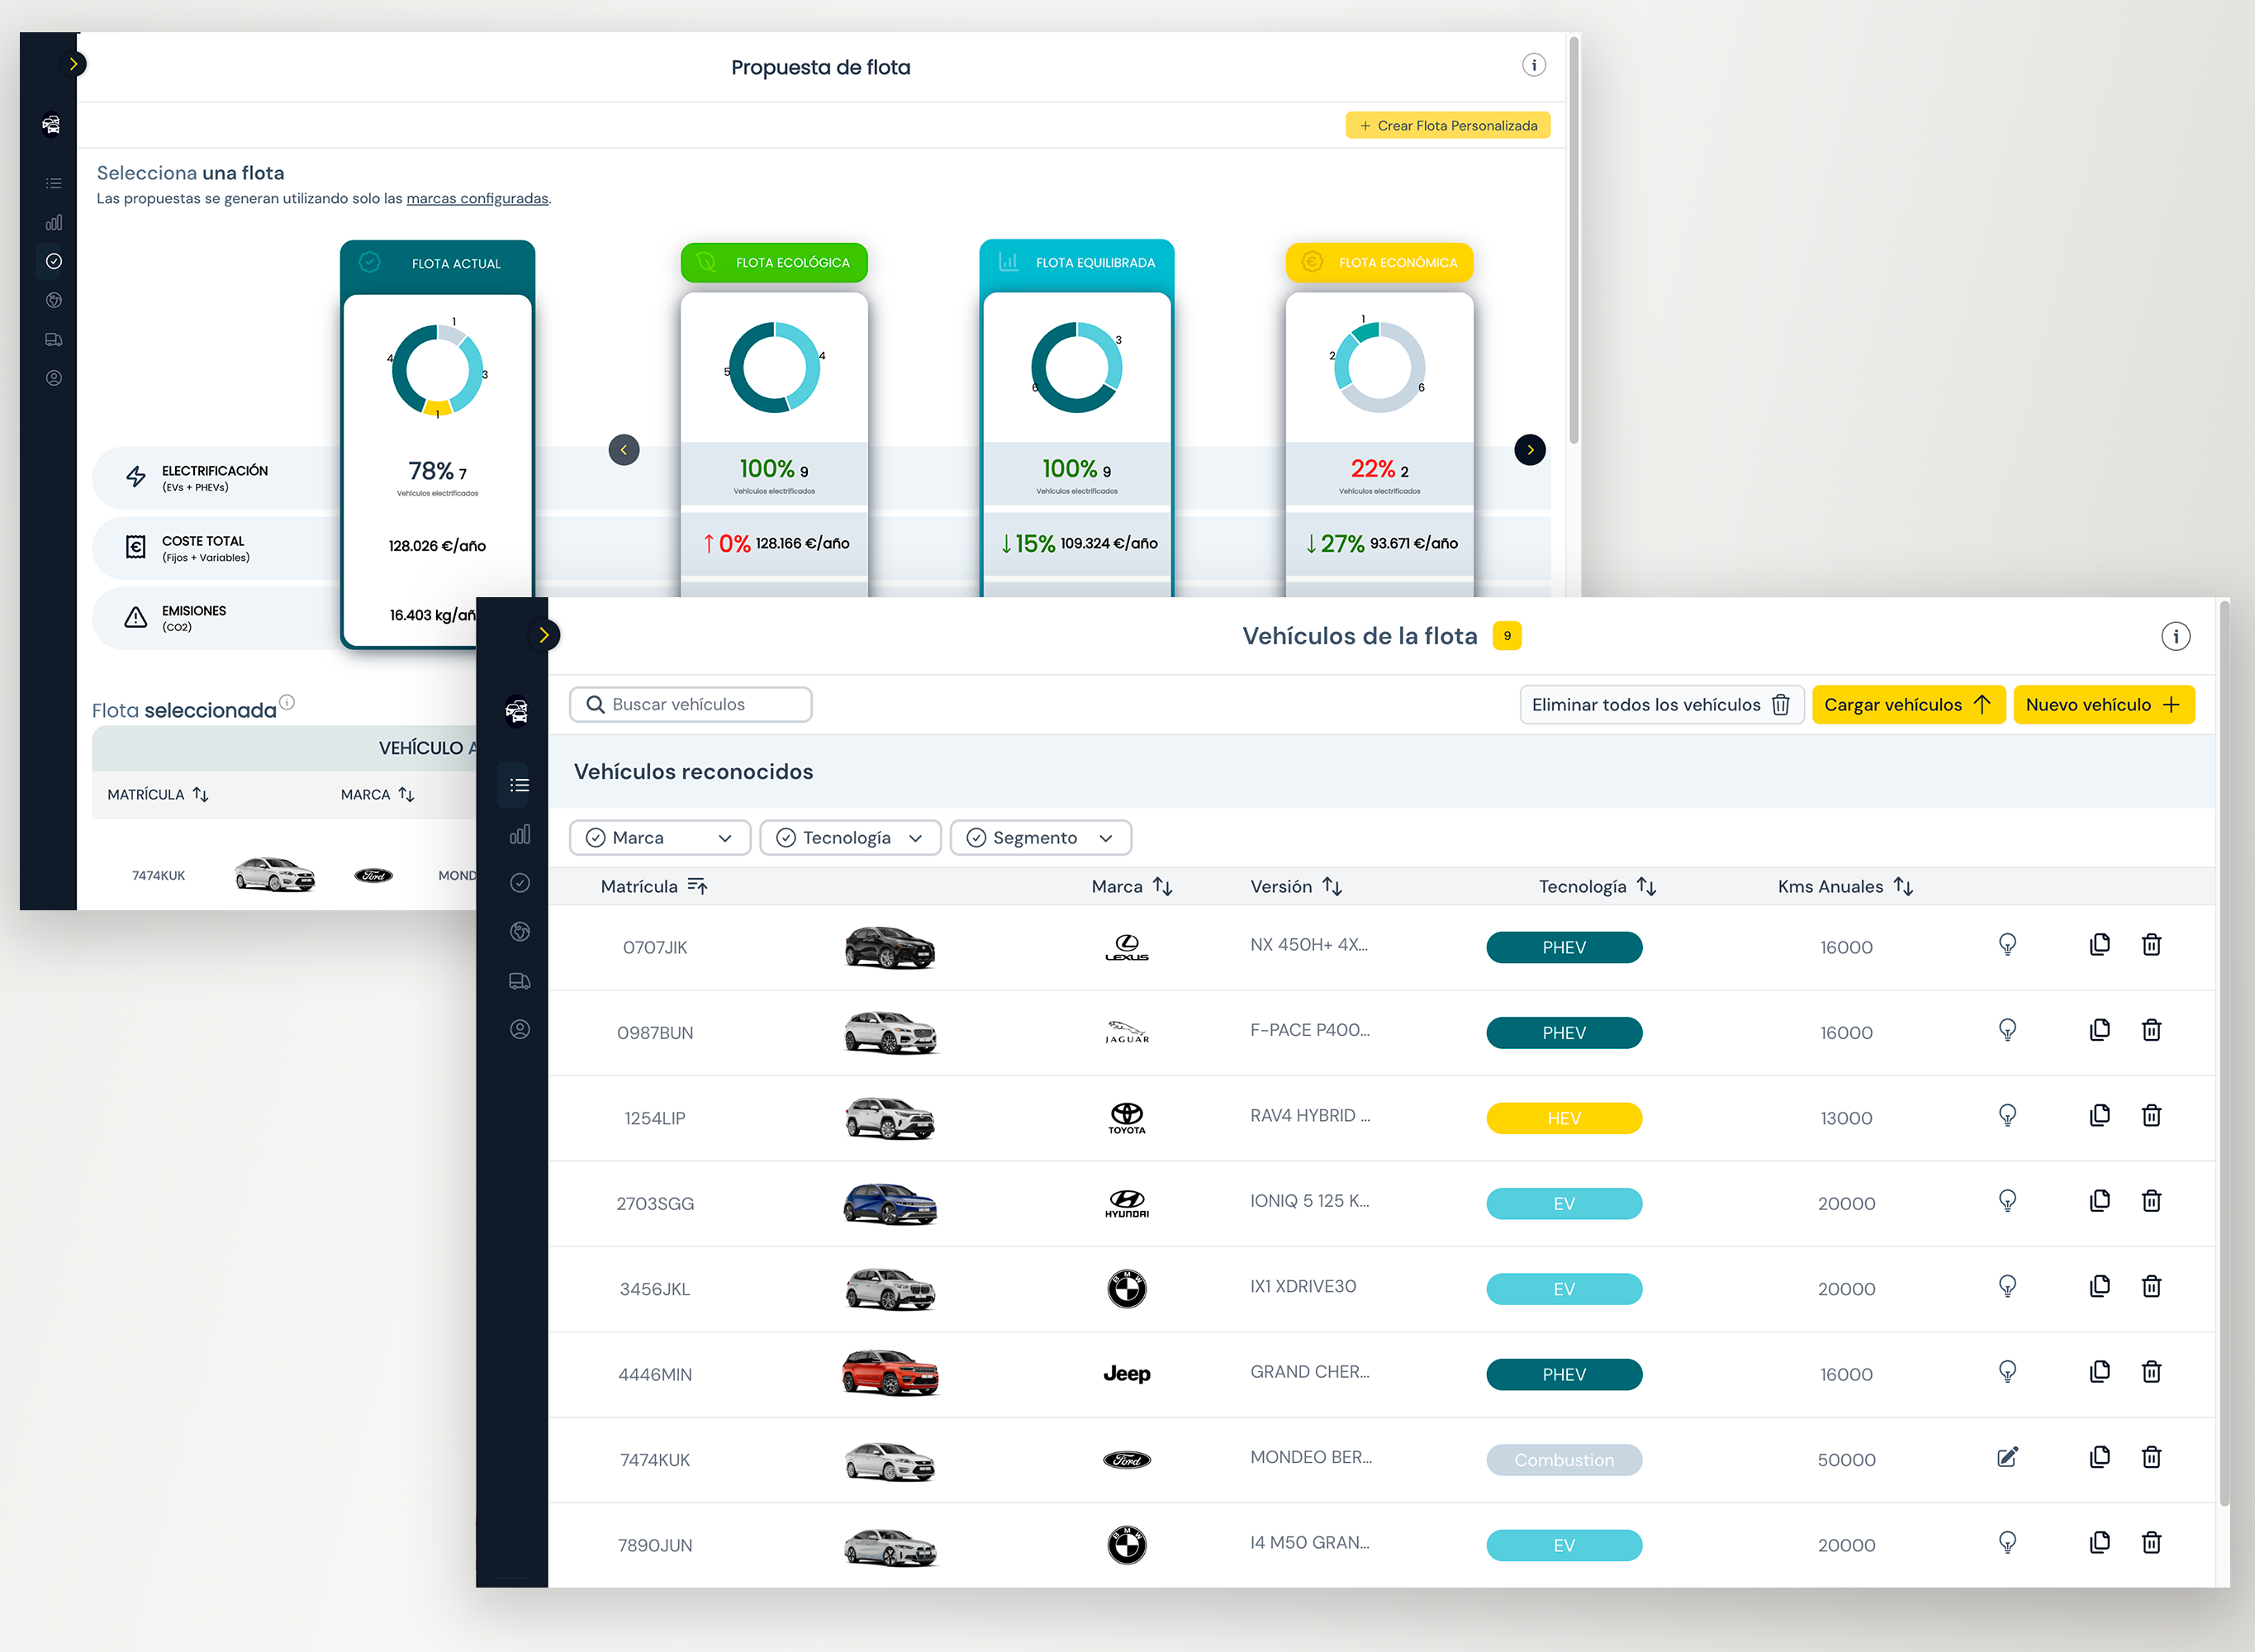
Task: Click Eliminar todos los vehículos button
Action: [1661, 705]
